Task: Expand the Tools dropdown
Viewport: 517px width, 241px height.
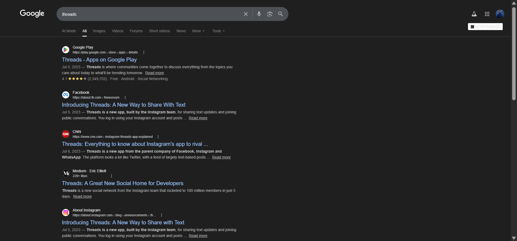Action: 218,31
